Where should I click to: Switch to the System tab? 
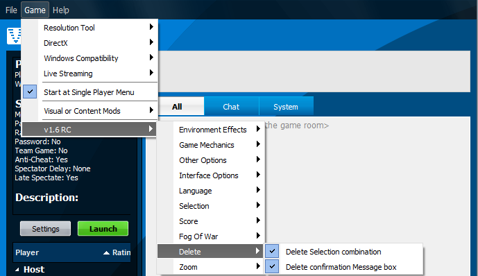click(x=286, y=106)
